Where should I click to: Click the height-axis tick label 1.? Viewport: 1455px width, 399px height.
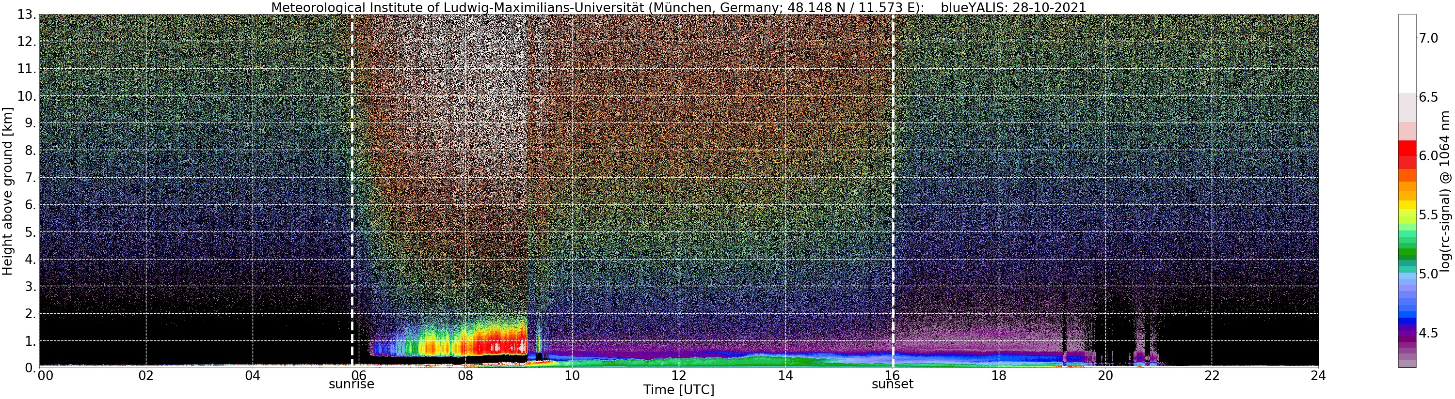pyautogui.click(x=31, y=340)
